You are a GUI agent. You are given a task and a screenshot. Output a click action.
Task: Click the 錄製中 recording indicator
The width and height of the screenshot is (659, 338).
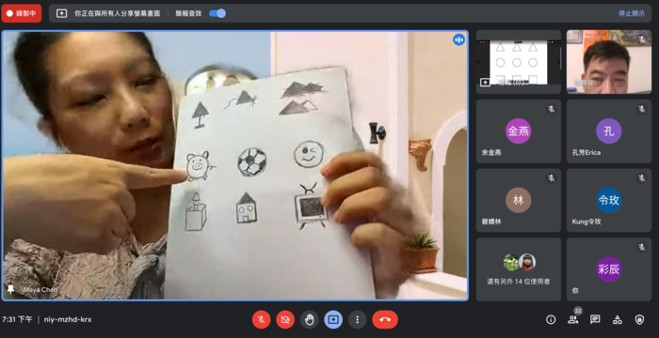(x=22, y=13)
